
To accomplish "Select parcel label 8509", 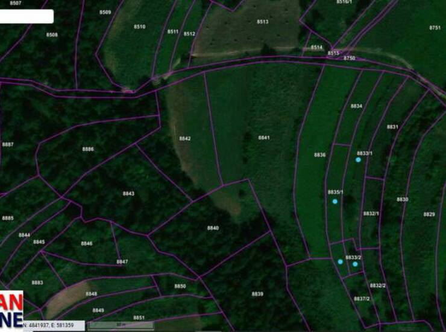I will [x=105, y=12].
